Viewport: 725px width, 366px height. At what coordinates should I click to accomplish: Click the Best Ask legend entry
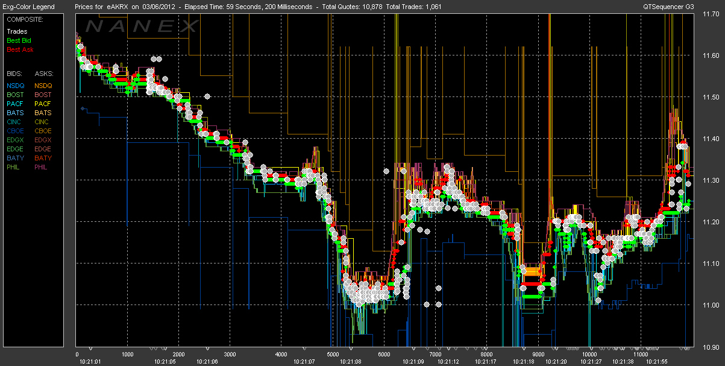click(x=19, y=49)
